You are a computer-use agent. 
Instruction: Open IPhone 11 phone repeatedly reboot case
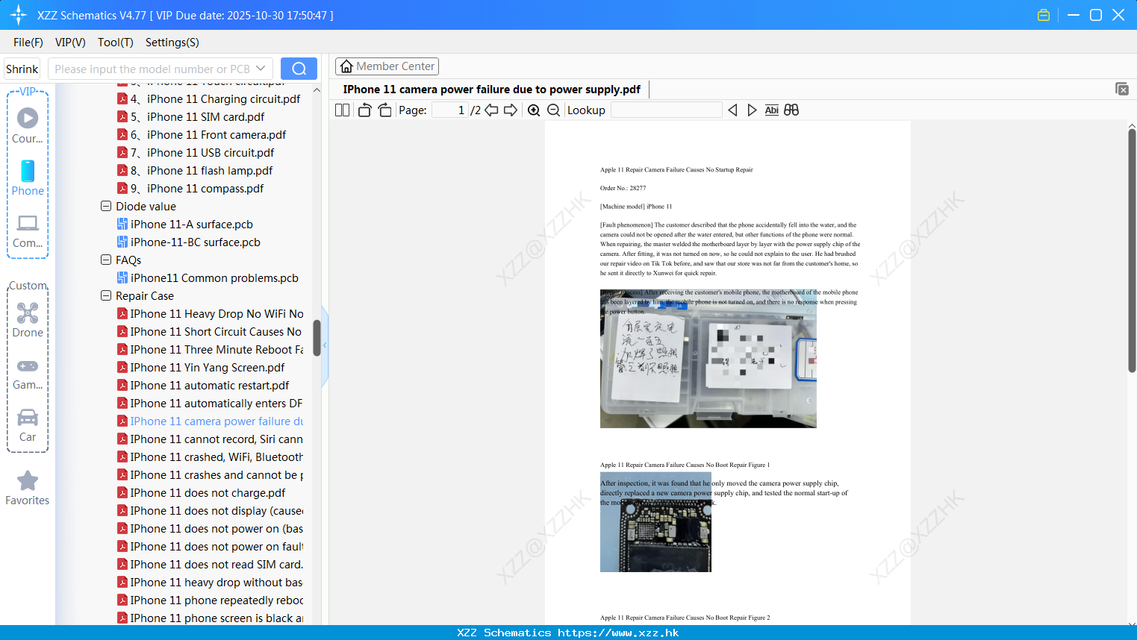[x=211, y=600]
